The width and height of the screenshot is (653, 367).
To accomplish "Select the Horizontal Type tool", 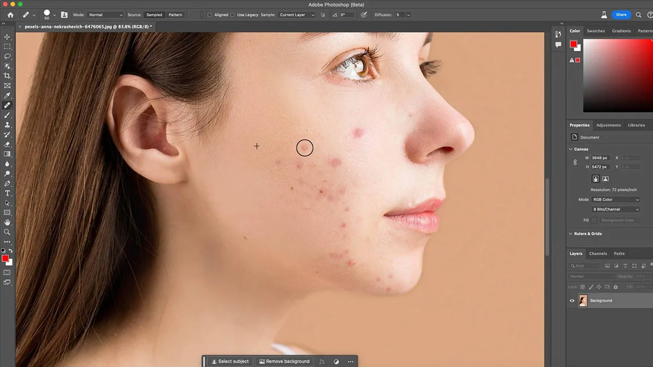I will [8, 194].
